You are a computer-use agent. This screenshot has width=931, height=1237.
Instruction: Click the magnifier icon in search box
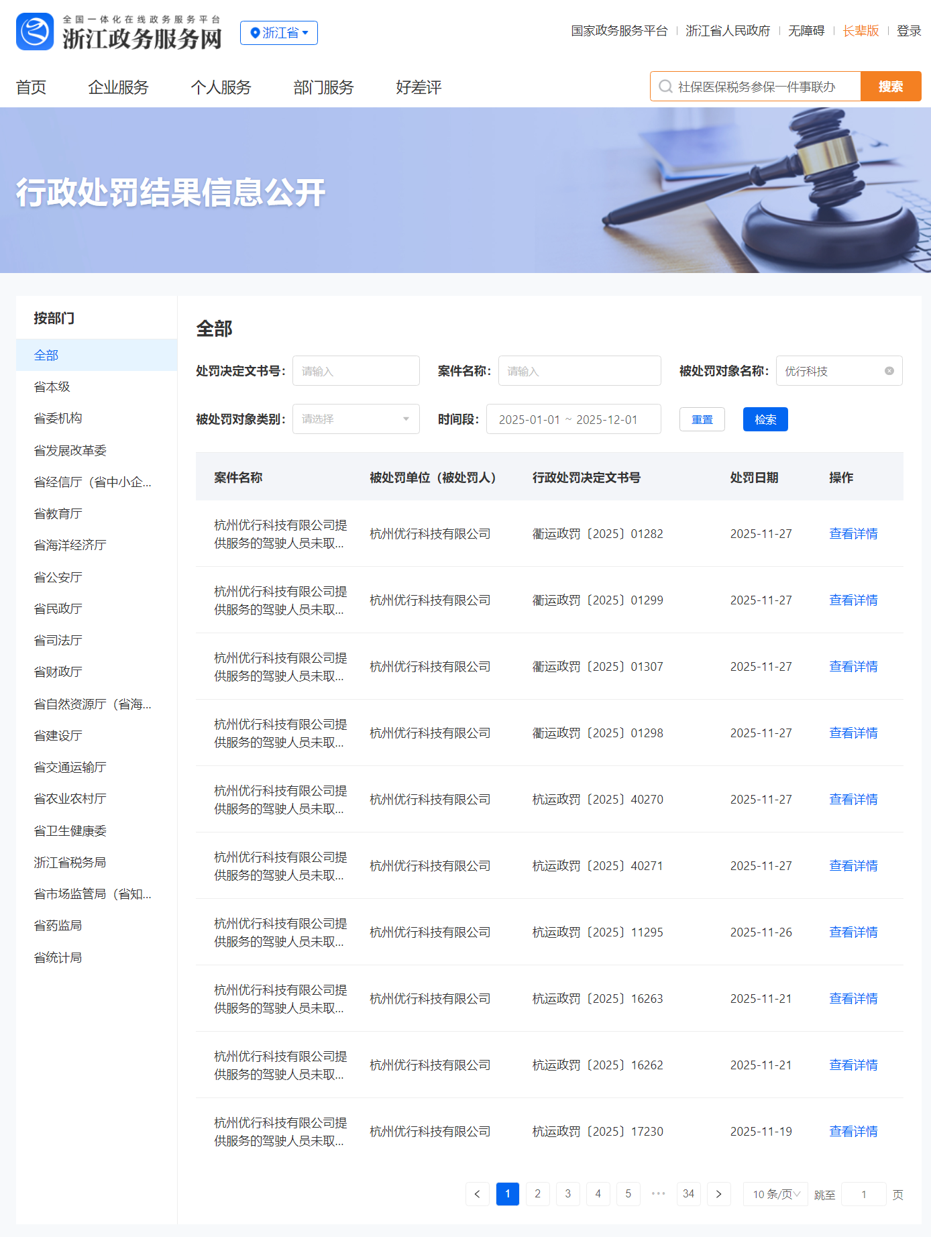[x=665, y=87]
